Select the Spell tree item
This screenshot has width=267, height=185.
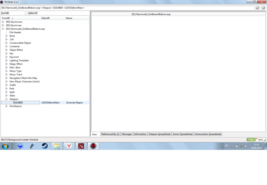12,92
